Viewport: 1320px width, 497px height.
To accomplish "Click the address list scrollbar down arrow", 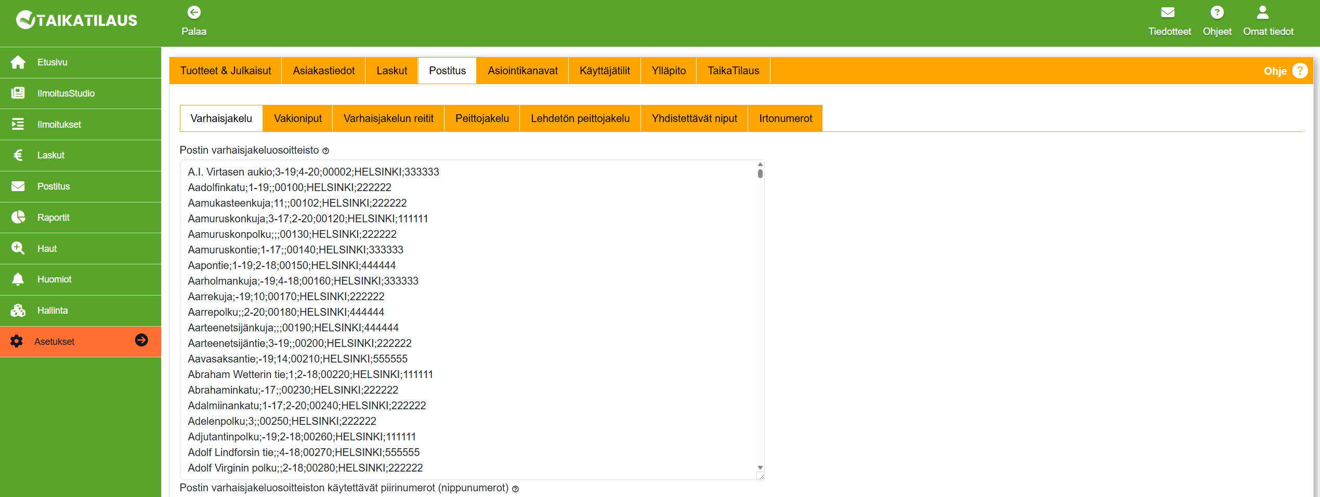I will click(760, 468).
